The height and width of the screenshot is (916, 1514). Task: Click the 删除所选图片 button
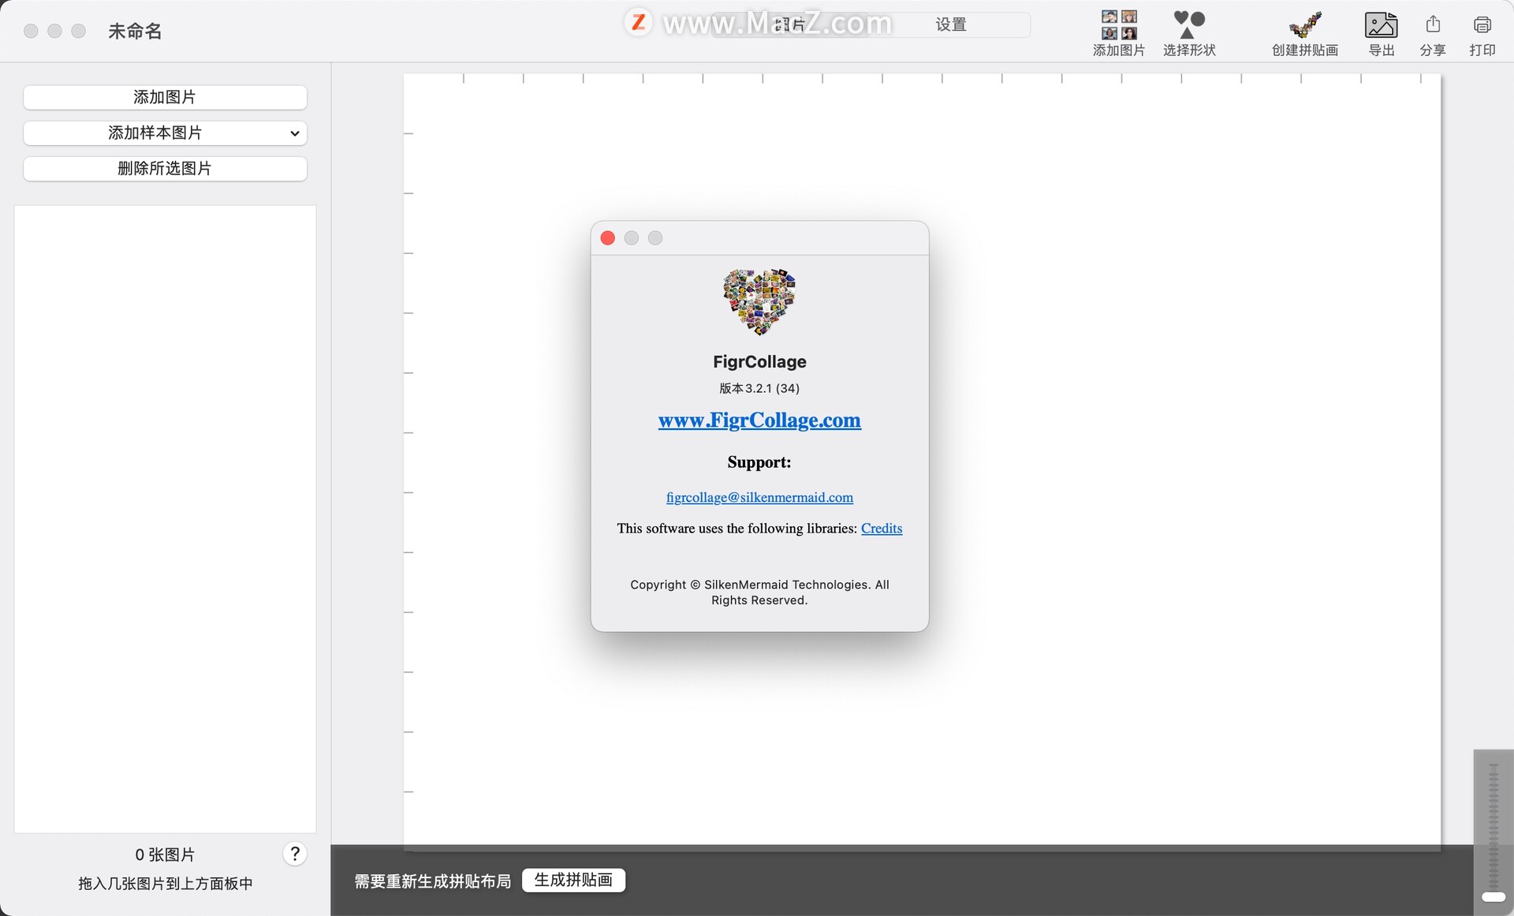(165, 168)
